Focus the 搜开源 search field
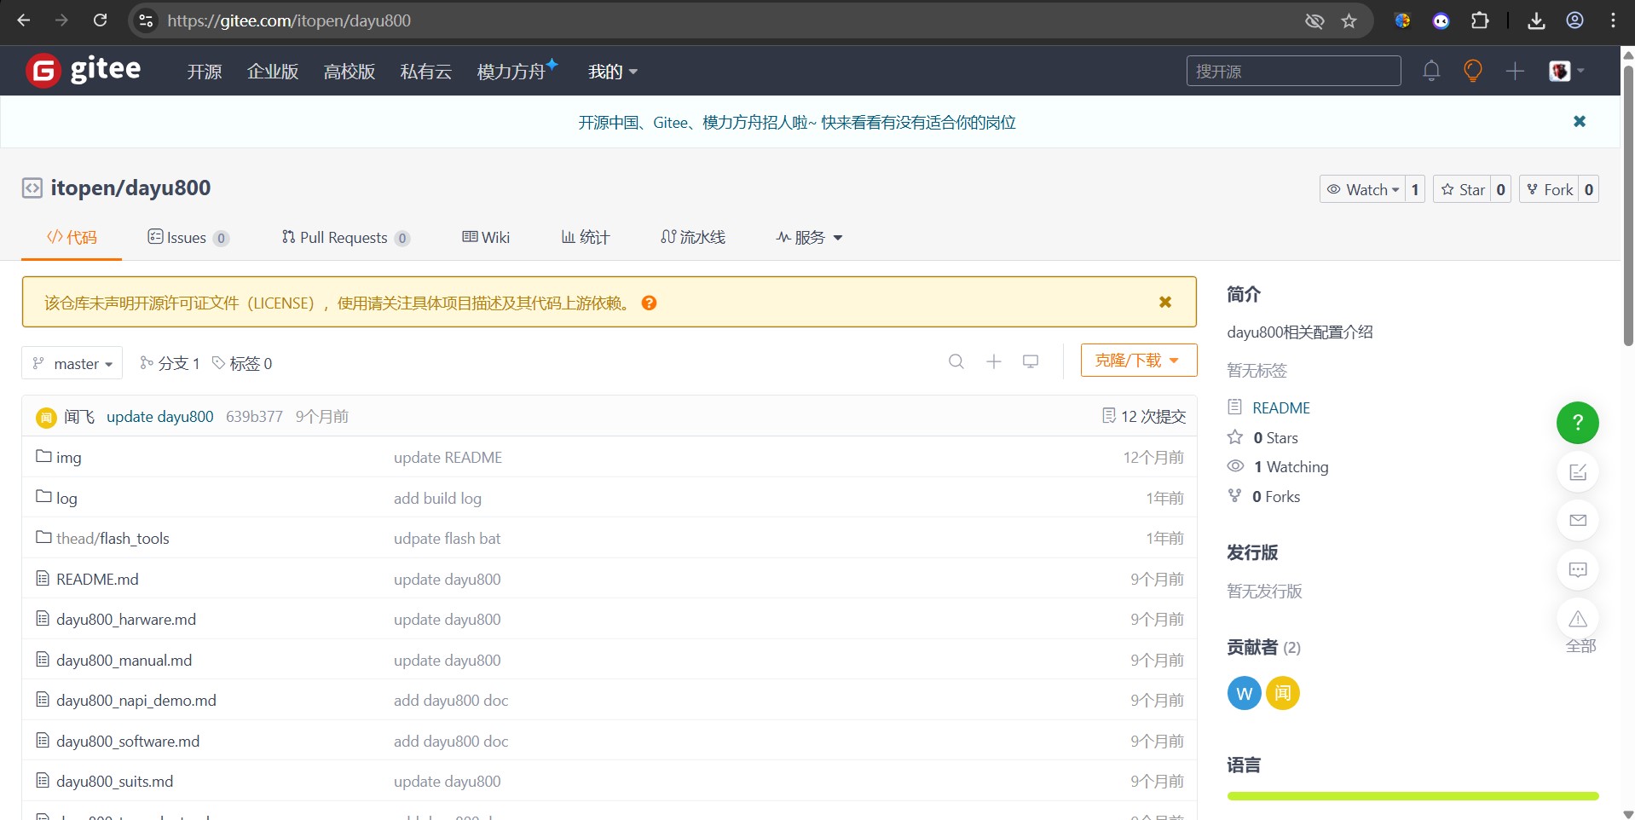1635x820 pixels. (x=1292, y=71)
